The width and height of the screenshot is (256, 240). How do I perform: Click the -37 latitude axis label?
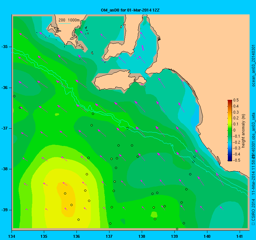(4, 128)
